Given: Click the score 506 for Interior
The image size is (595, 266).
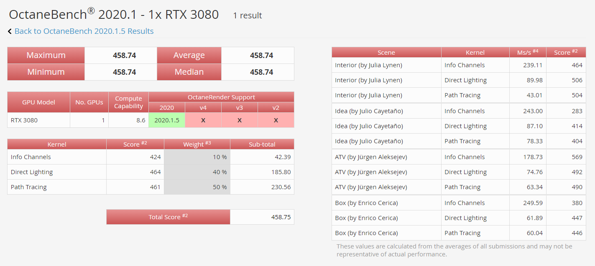Looking at the screenshot, I should (x=577, y=80).
